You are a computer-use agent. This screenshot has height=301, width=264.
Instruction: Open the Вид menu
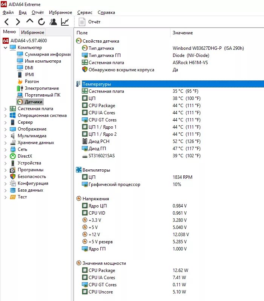[x=23, y=12]
